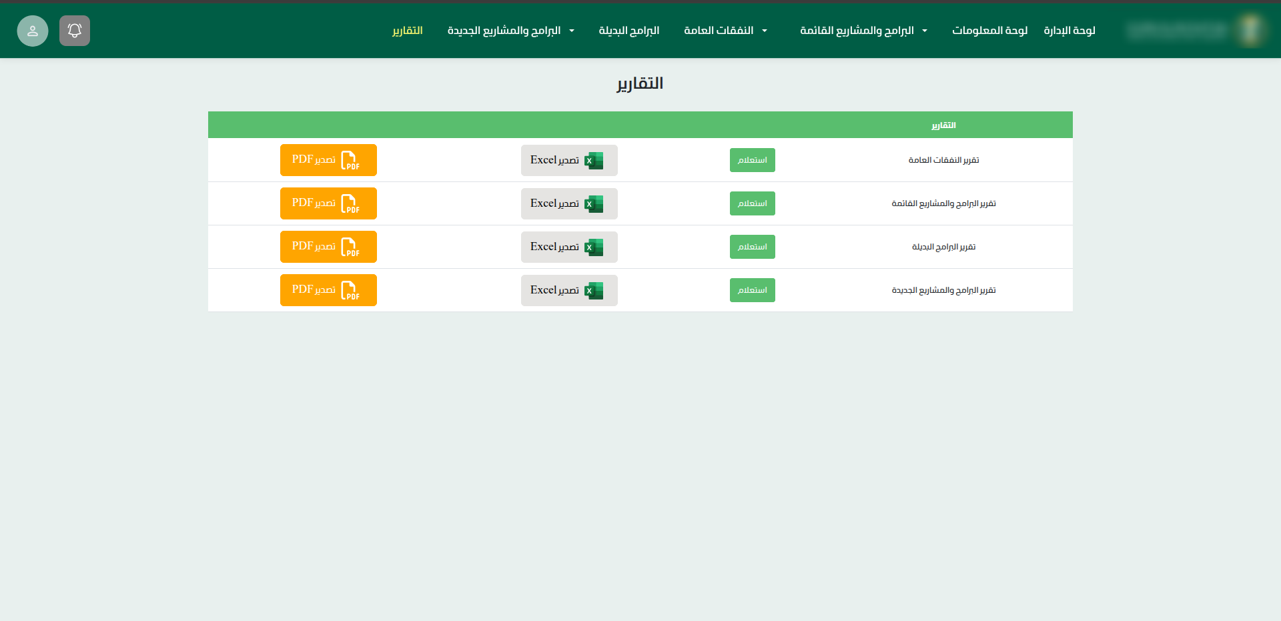The width and height of the screenshot is (1281, 621).
Task: Click the blurred site logo in header
Action: [1249, 31]
